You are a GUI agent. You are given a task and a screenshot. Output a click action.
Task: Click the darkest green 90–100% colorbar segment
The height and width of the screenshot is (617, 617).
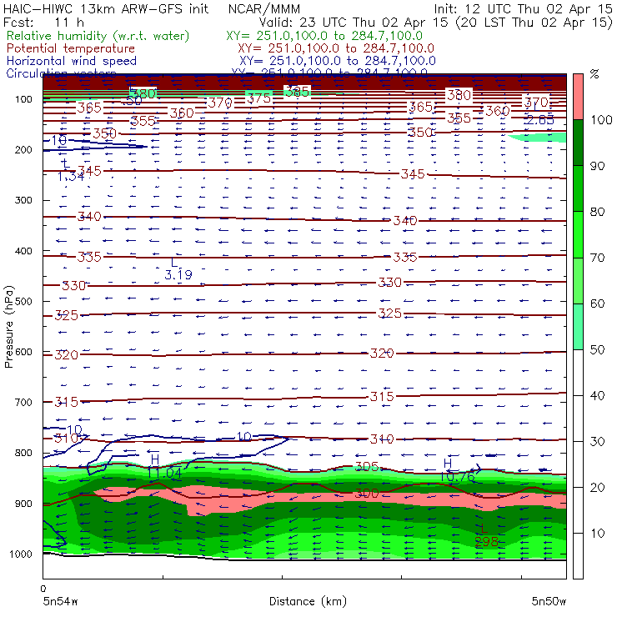point(578,143)
